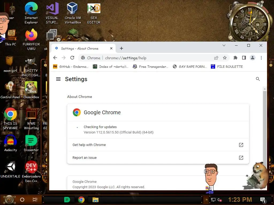Open the Dissenter desktop icon

pos(31,143)
